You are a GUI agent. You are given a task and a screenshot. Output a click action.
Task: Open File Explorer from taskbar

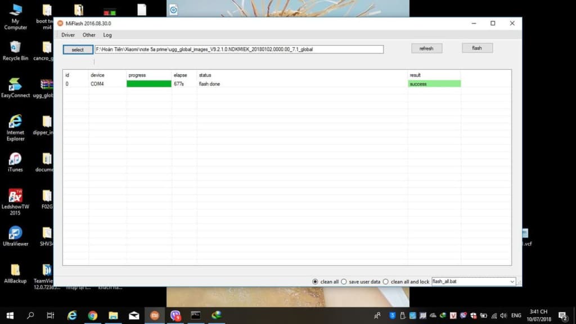113,316
